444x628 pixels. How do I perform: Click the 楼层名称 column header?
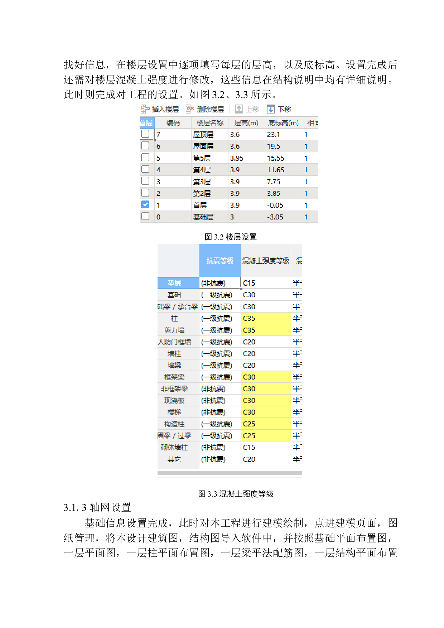[210, 123]
